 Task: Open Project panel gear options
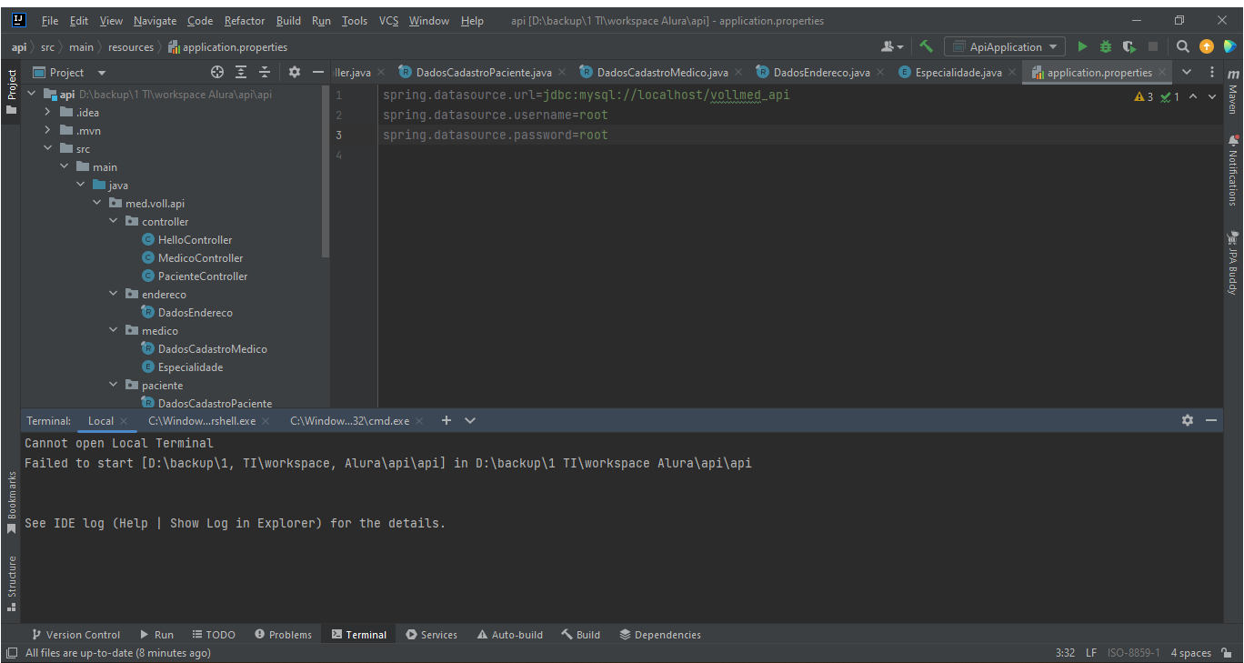[294, 72]
